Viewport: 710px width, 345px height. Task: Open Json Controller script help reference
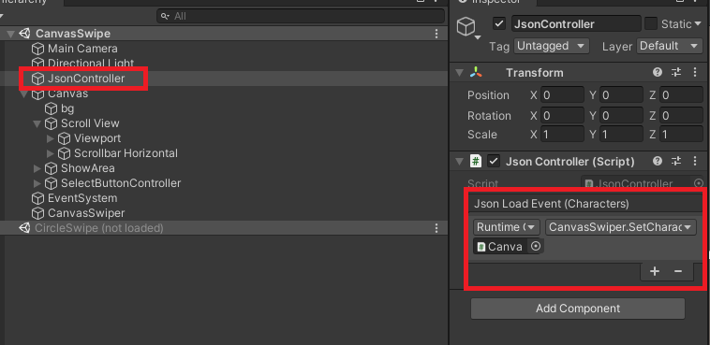click(x=658, y=161)
